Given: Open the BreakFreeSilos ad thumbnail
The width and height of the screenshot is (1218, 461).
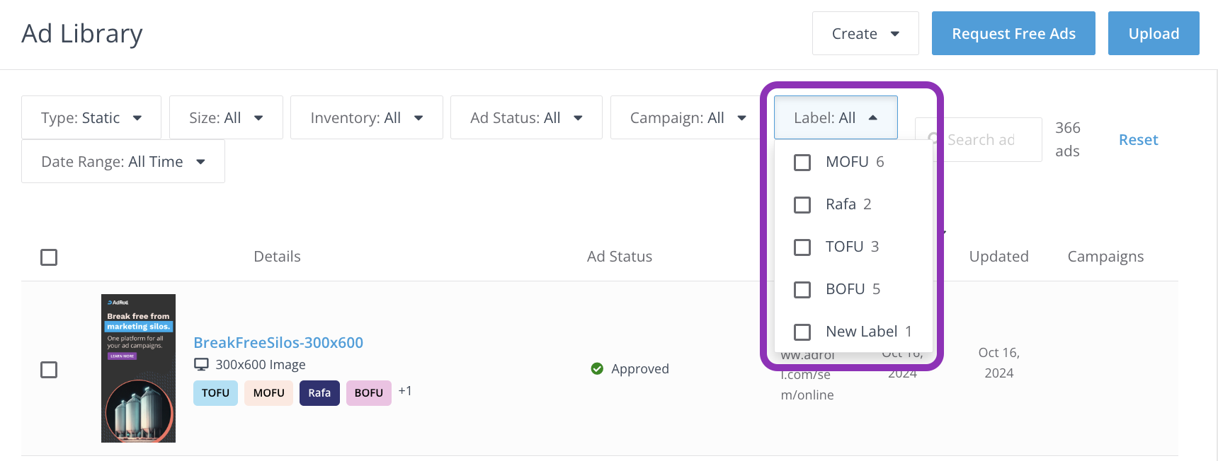Looking at the screenshot, I should pos(138,368).
